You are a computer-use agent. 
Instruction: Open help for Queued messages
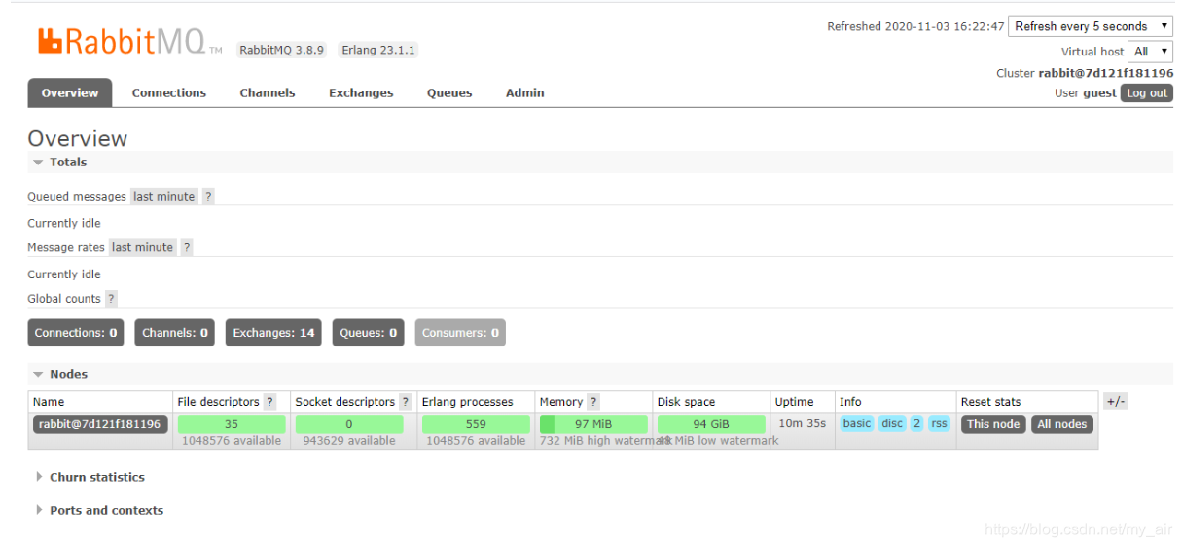click(208, 197)
